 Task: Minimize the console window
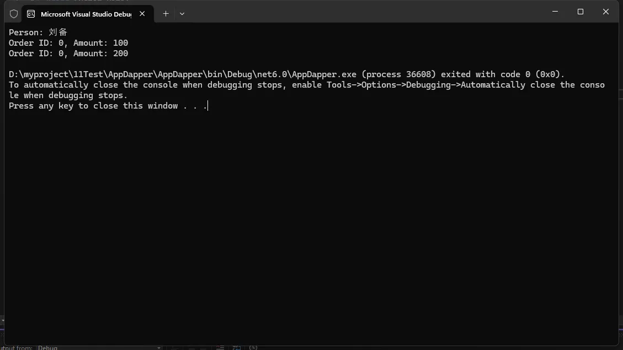tap(555, 12)
